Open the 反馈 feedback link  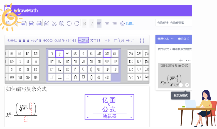coord(130,23)
